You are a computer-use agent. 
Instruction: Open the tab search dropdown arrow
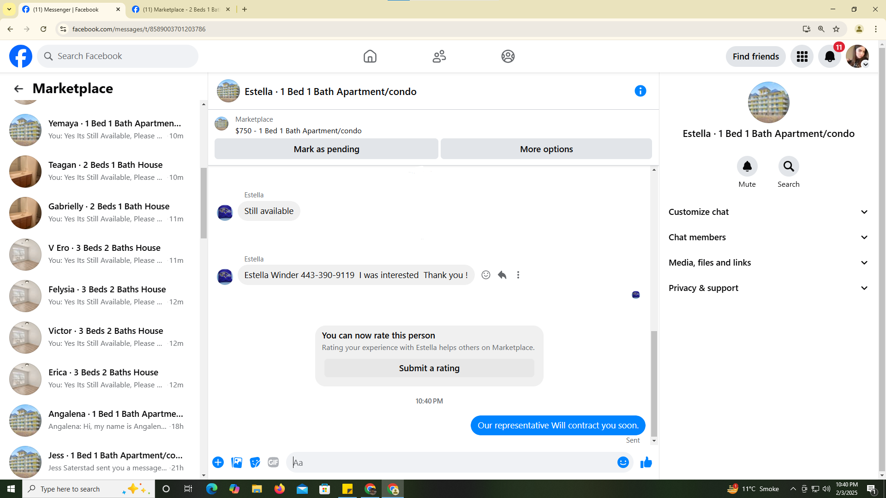[x=9, y=9]
